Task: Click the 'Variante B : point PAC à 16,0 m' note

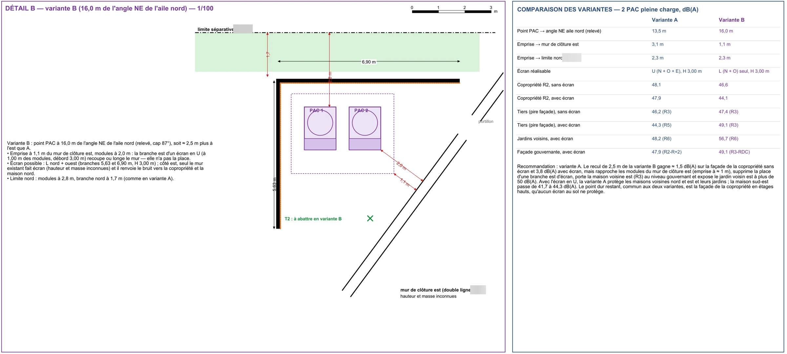Action: click(110, 161)
